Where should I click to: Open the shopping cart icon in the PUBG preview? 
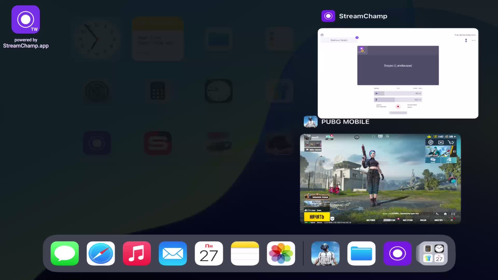[451, 142]
